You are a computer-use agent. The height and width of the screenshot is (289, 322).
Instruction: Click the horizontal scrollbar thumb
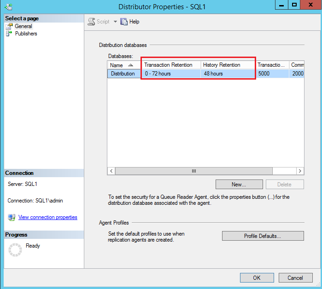[x=194, y=171]
